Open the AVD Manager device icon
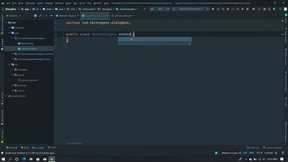 (x=269, y=9)
